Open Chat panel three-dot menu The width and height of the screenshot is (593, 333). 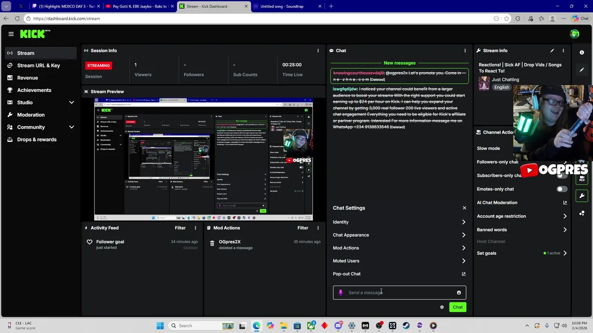coord(465,50)
